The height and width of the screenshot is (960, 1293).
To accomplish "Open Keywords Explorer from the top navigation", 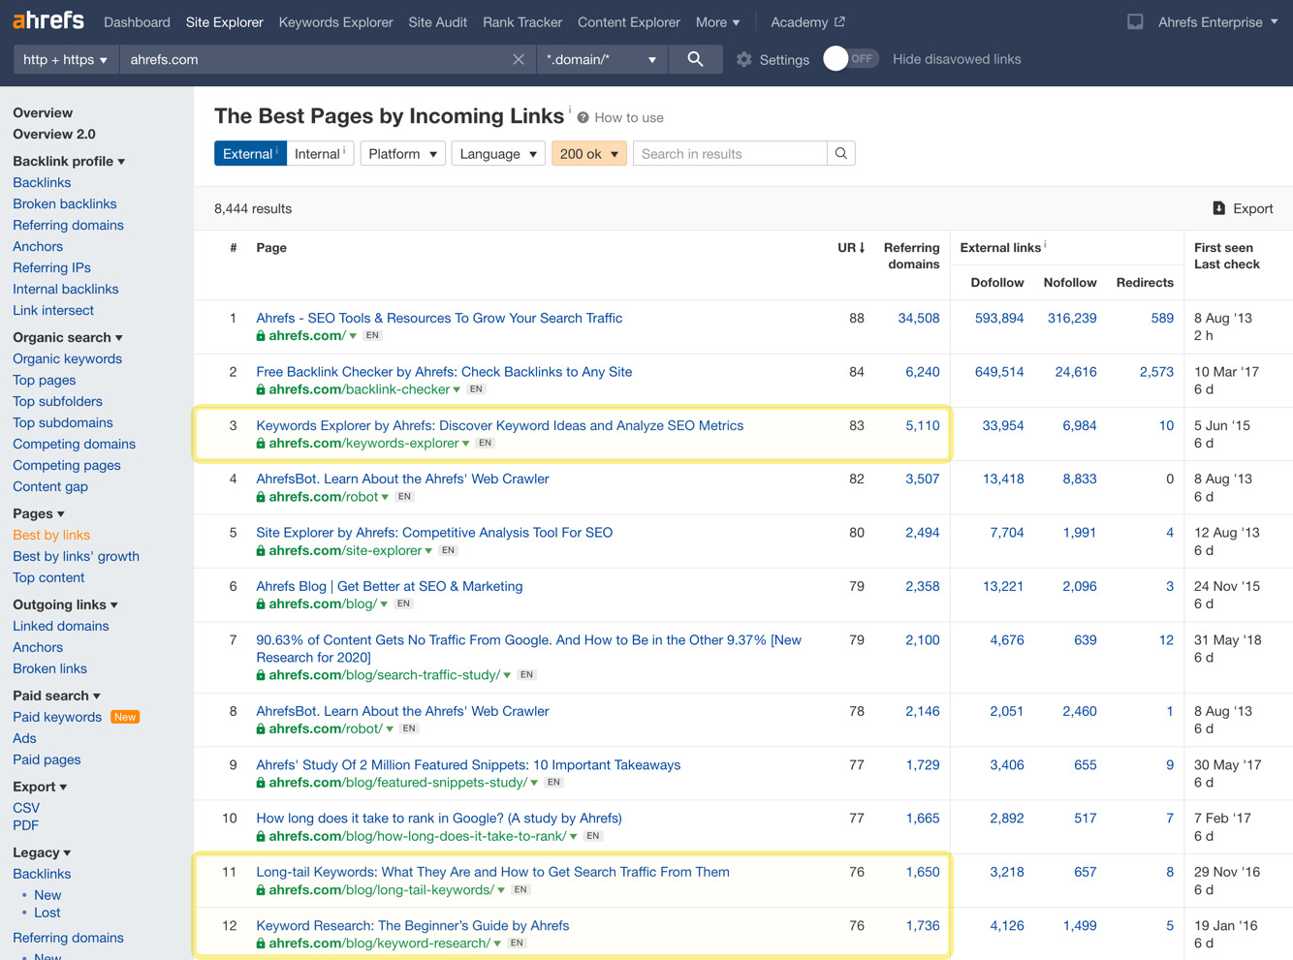I will pyautogui.click(x=335, y=21).
